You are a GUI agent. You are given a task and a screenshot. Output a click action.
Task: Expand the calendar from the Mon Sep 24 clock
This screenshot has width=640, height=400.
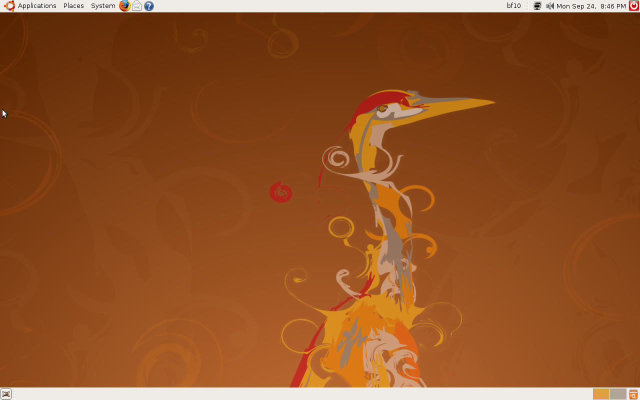(x=590, y=6)
